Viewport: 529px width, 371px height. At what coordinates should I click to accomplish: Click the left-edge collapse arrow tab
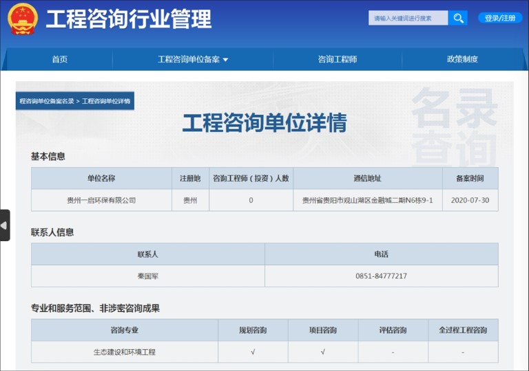coord(4,225)
